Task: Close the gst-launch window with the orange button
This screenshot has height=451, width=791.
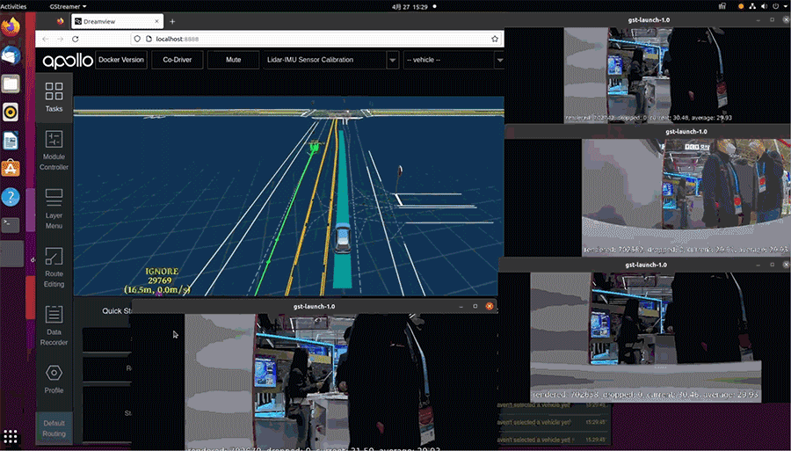Action: [x=490, y=306]
